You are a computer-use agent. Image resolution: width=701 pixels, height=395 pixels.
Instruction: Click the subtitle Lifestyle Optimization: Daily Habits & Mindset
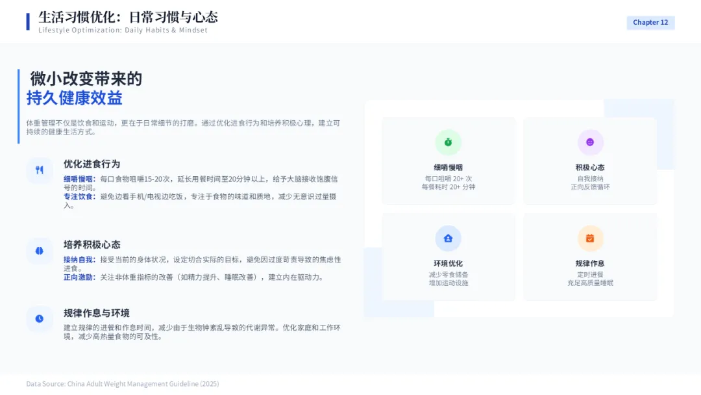click(123, 30)
